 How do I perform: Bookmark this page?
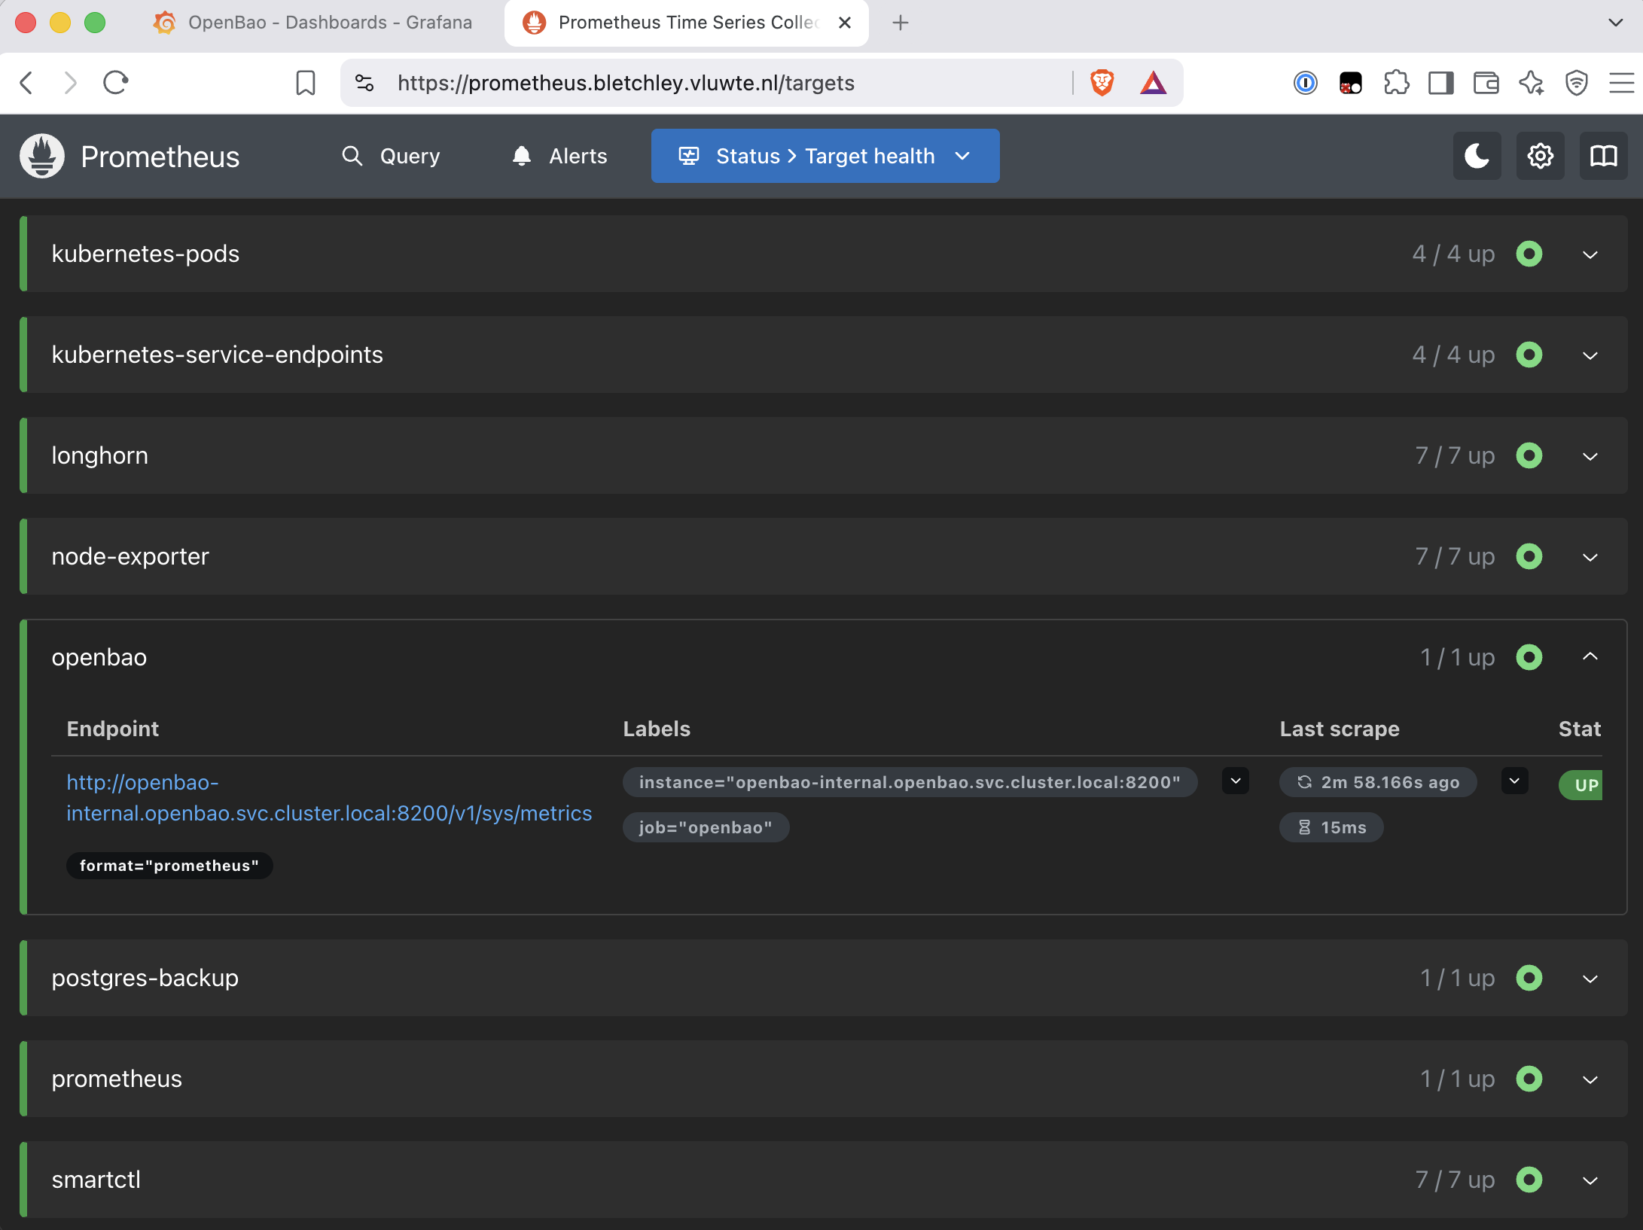[305, 83]
